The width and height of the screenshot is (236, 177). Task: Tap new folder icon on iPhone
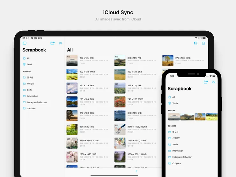(206, 82)
